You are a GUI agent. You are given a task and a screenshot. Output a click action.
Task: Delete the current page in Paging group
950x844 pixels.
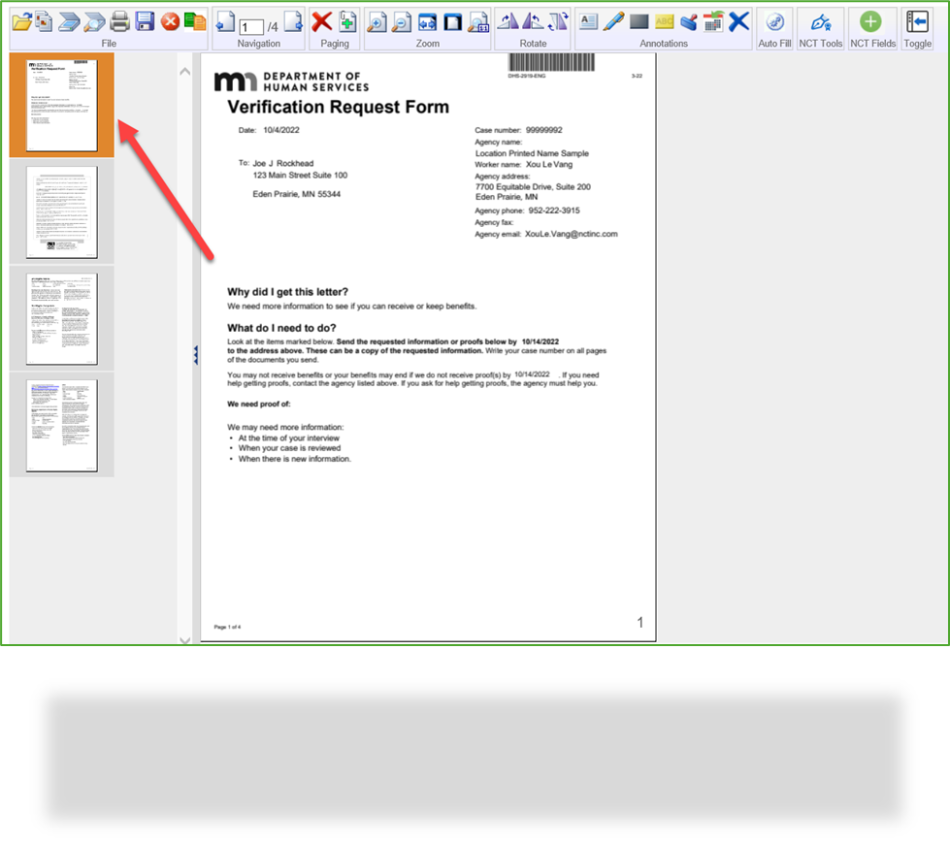pyautogui.click(x=320, y=20)
